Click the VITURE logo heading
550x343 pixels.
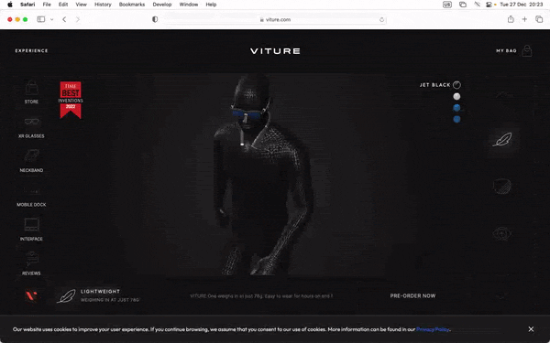pyautogui.click(x=275, y=51)
